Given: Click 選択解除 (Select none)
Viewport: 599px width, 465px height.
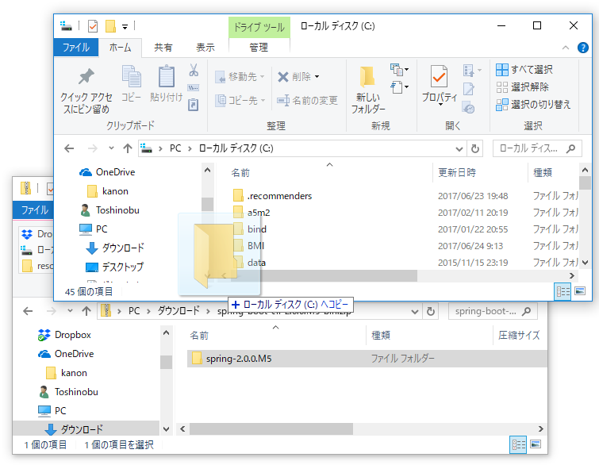Looking at the screenshot, I should tap(522, 87).
